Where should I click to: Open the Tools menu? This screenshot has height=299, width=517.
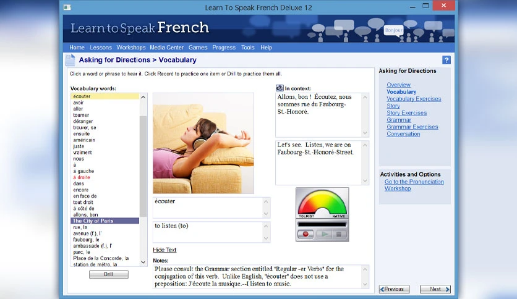point(247,48)
